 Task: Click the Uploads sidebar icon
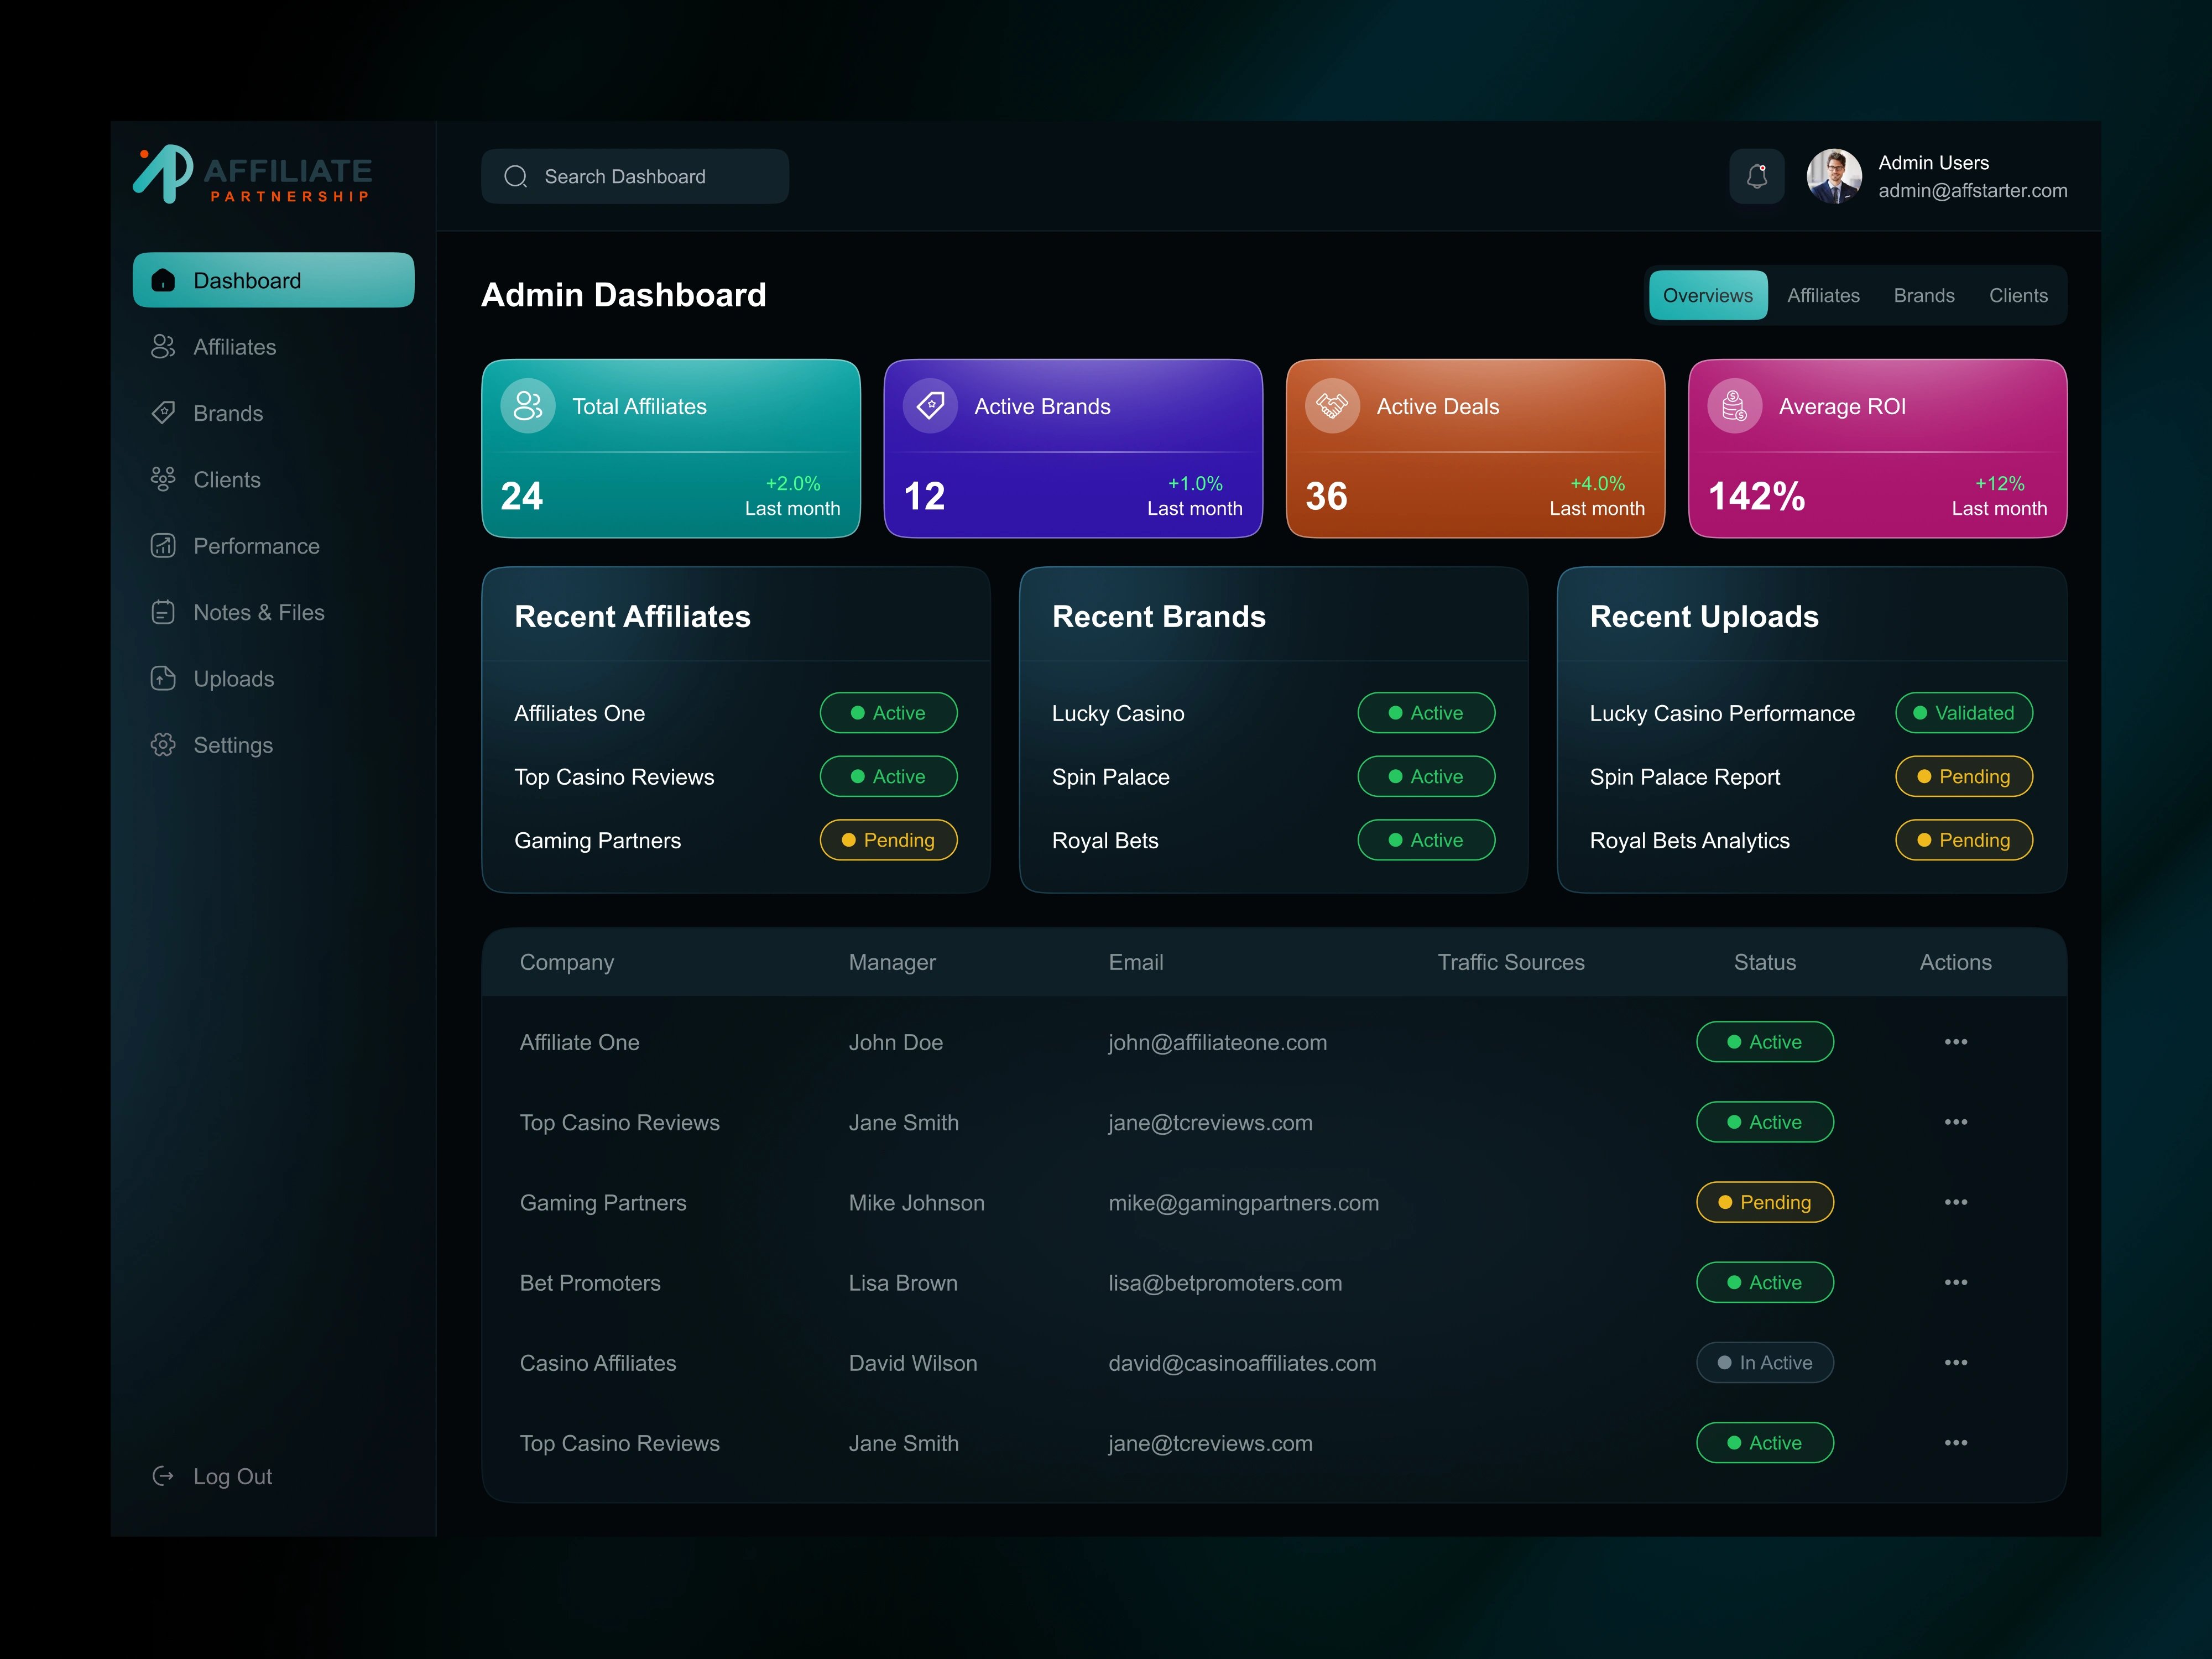click(163, 679)
